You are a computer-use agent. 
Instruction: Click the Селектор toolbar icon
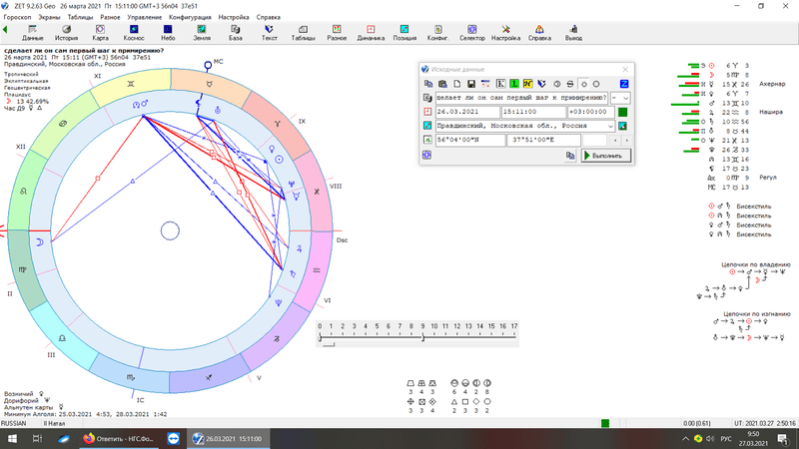point(471,33)
